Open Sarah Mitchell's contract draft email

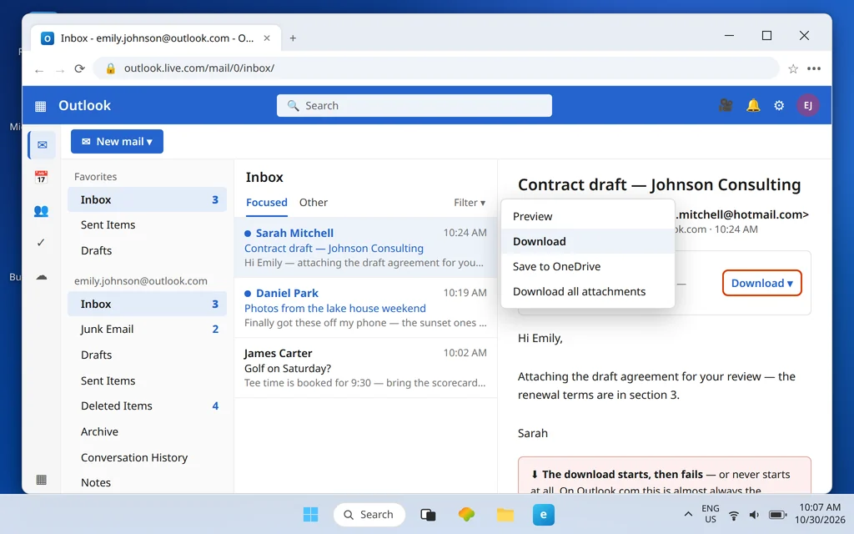point(365,247)
